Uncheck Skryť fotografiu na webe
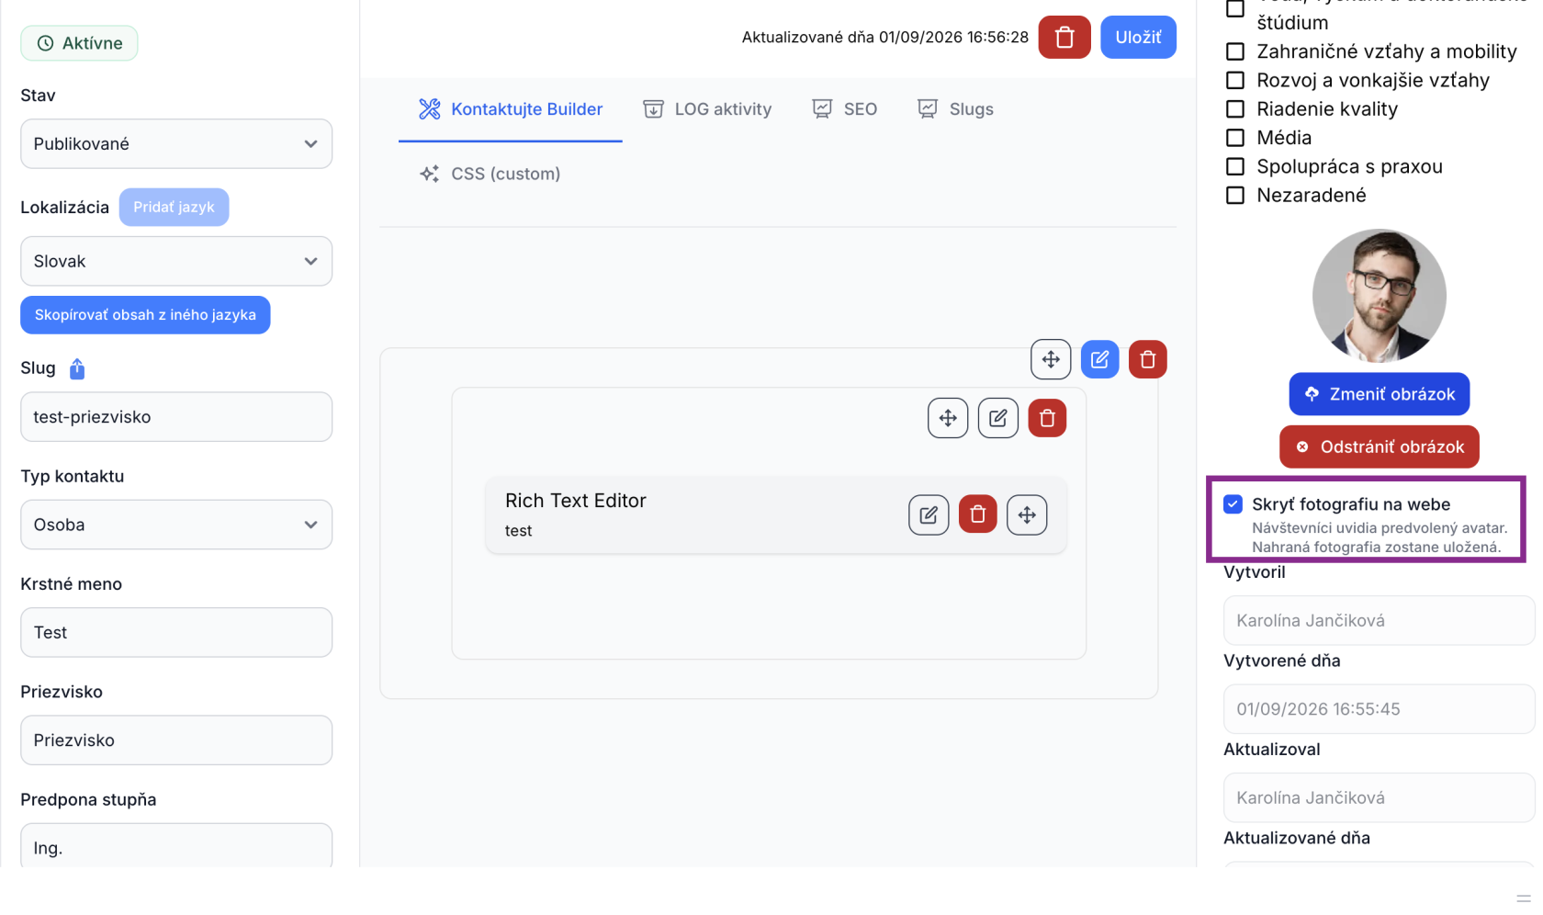Image resolution: width=1543 pixels, height=915 pixels. pos(1233,503)
